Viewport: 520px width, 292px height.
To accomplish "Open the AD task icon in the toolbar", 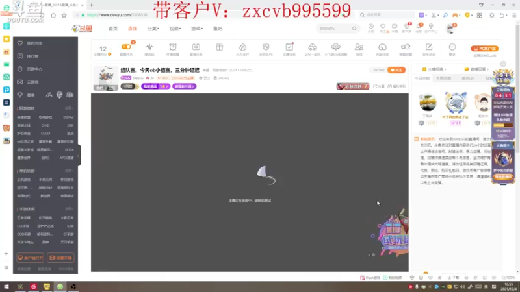I will coord(196,47).
